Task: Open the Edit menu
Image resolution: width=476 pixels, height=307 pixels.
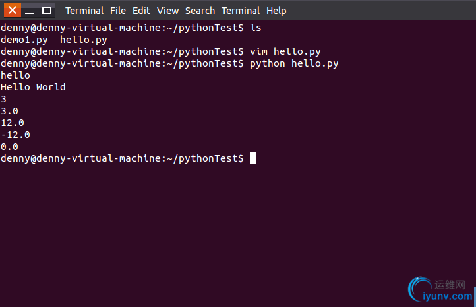Action: pyautogui.click(x=141, y=11)
